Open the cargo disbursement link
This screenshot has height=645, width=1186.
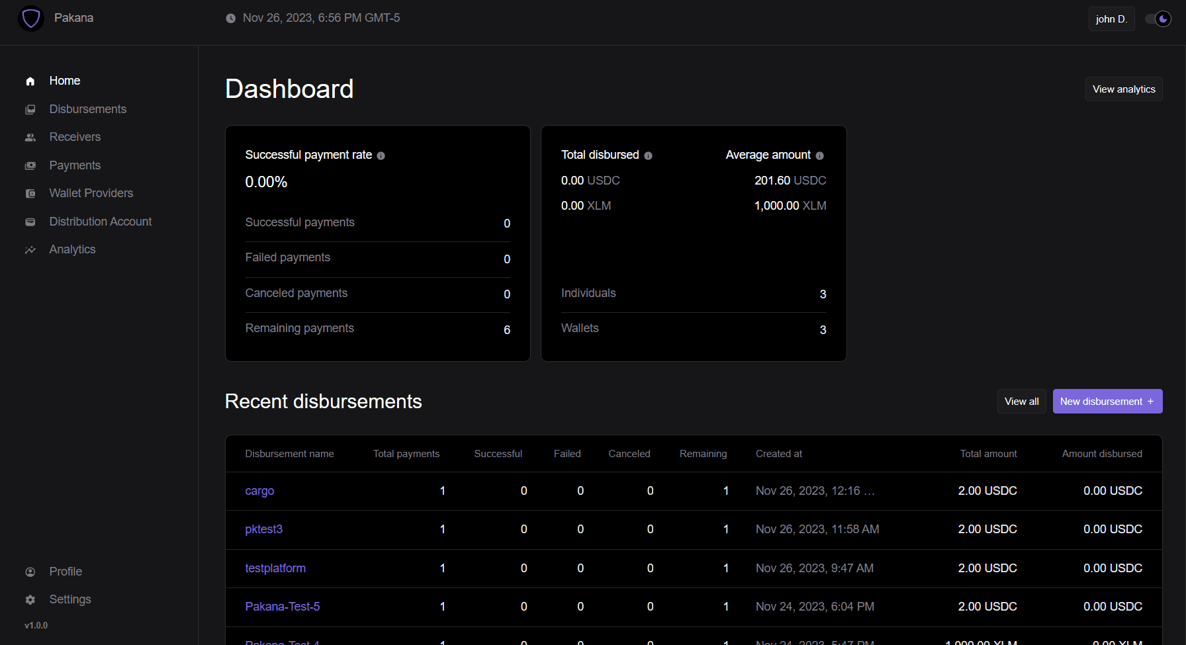[259, 491]
